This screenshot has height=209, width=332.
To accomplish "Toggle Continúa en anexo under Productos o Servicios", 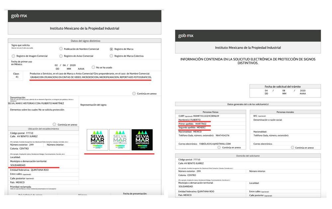I will click(x=134, y=94).
